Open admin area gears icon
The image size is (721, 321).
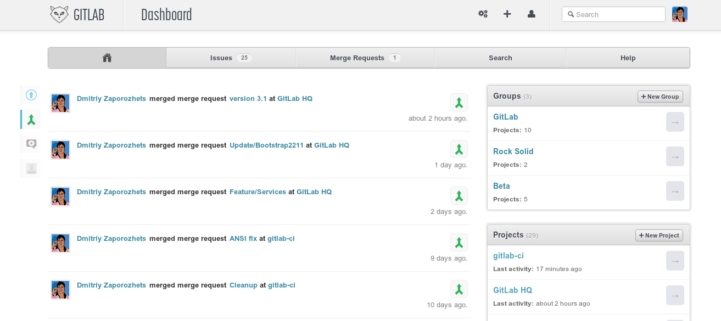point(483,14)
